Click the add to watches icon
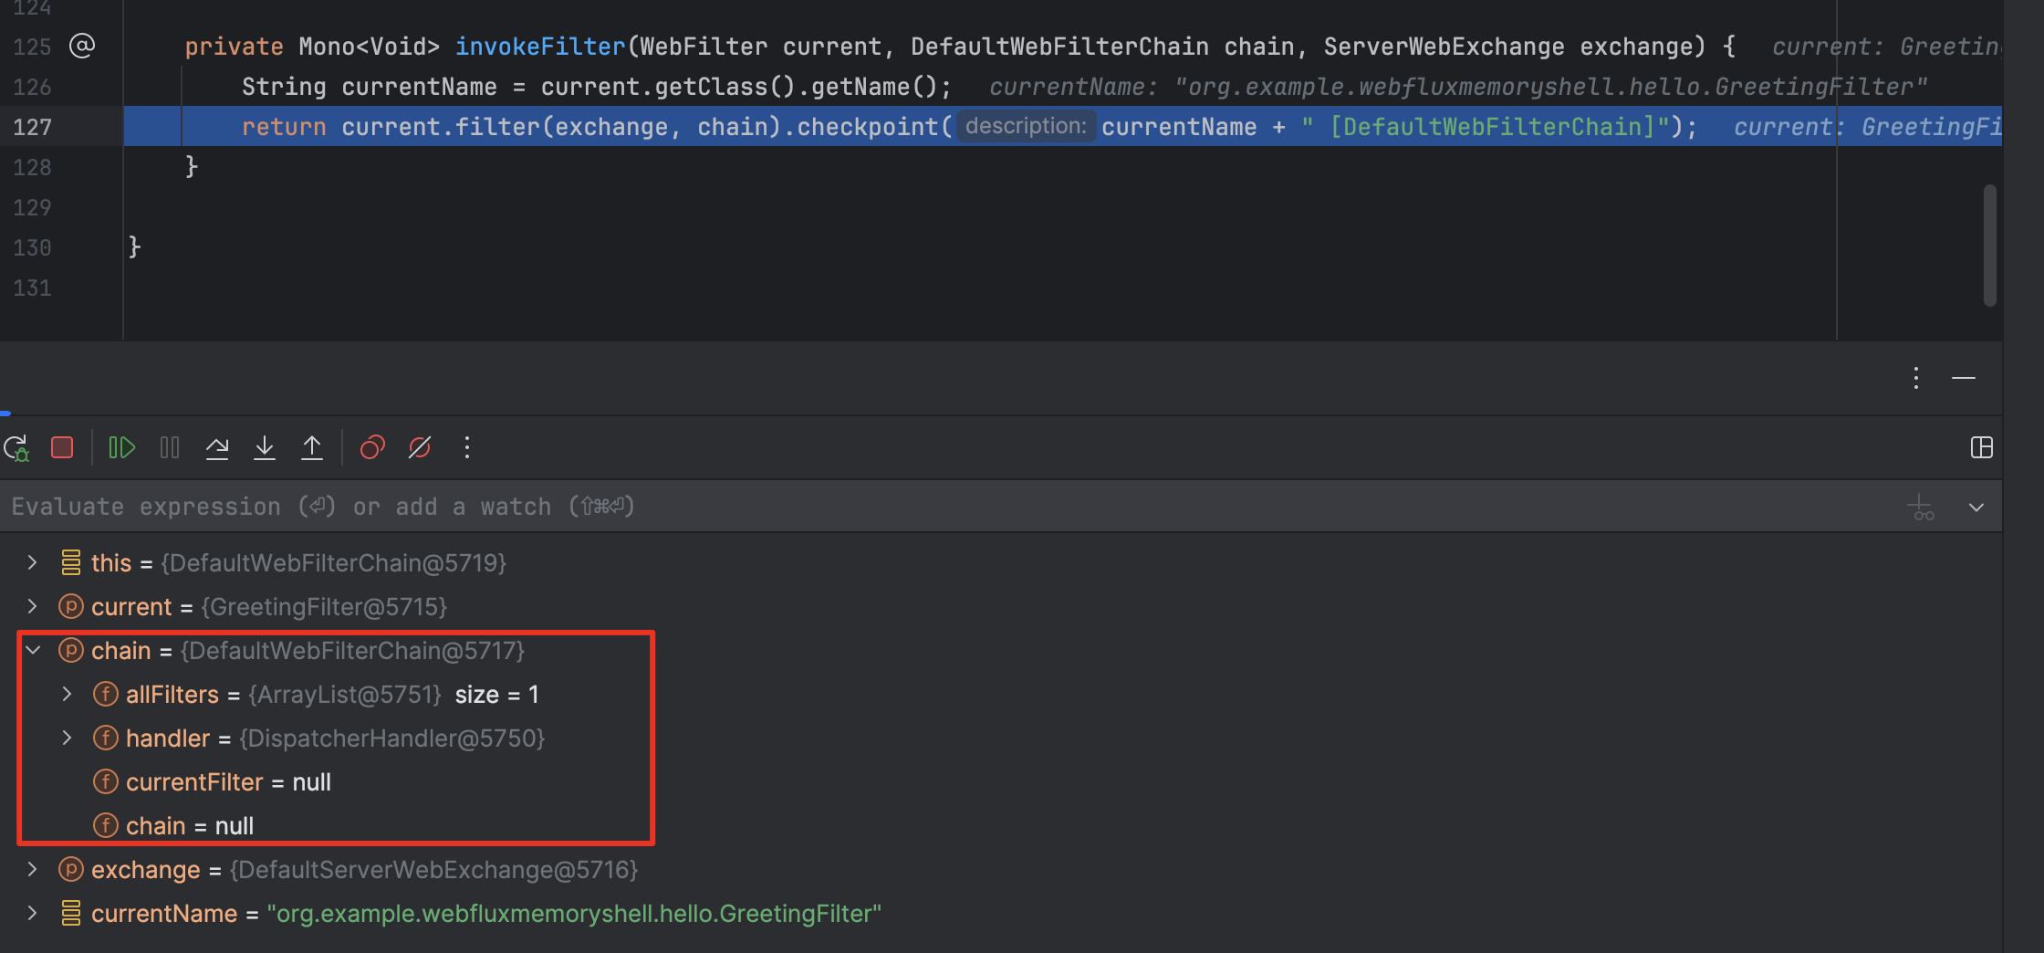 [1921, 507]
